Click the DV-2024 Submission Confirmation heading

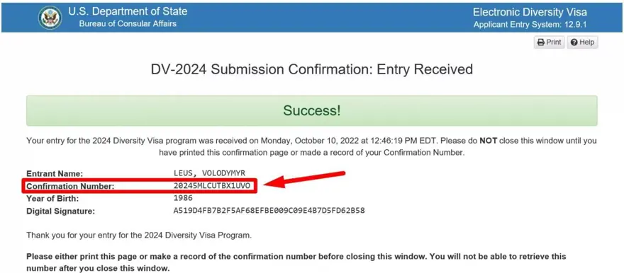pos(311,69)
